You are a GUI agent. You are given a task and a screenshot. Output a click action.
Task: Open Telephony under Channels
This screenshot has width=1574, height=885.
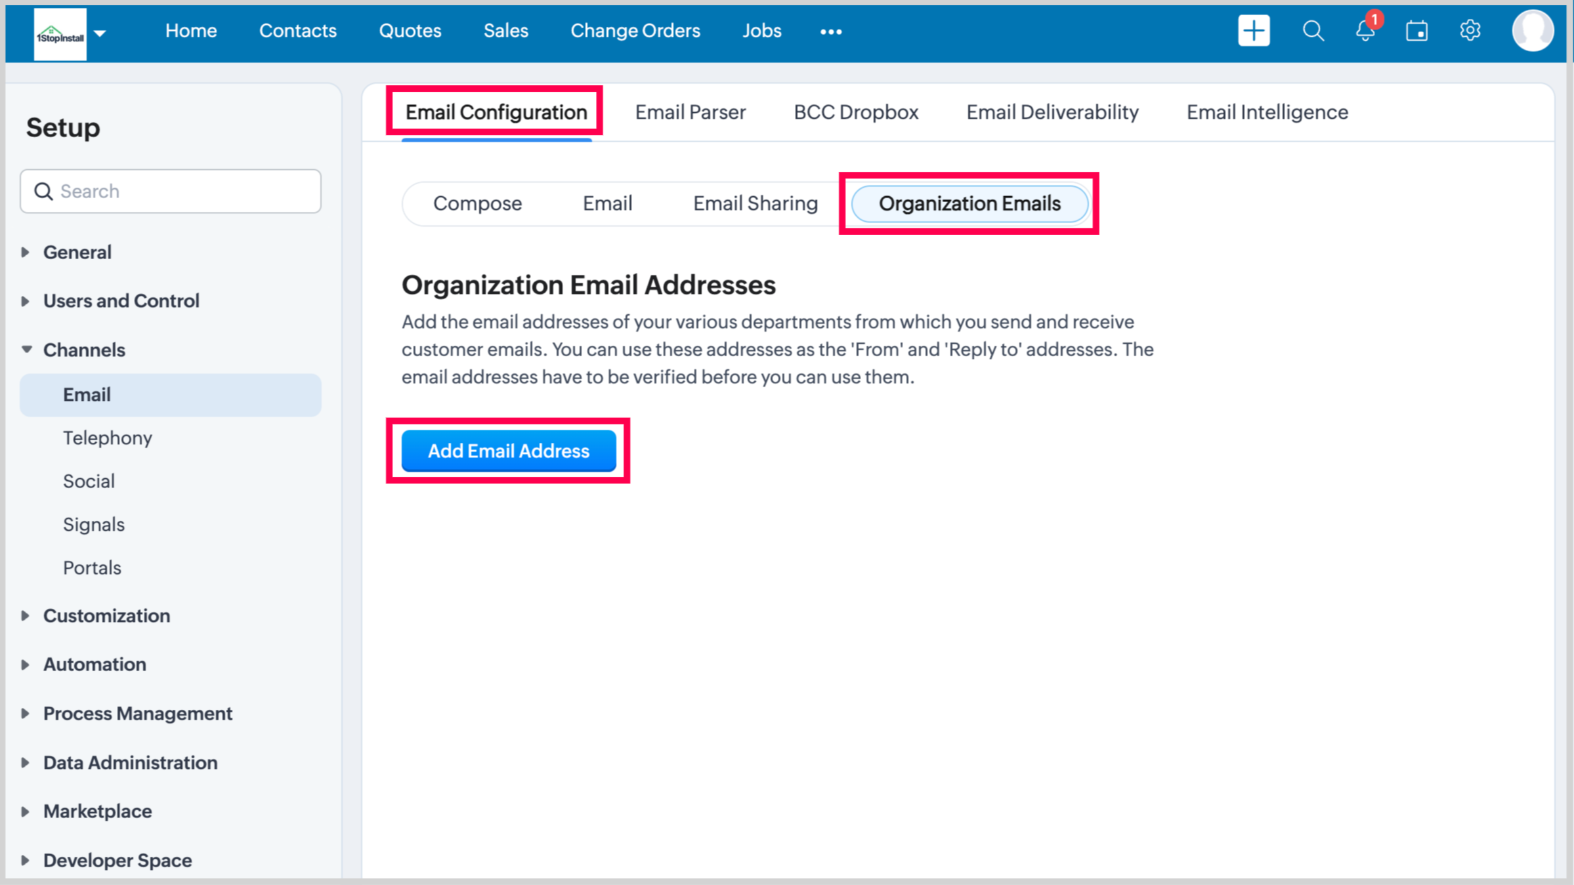click(x=107, y=438)
